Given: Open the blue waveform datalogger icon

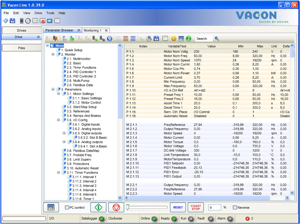Looking at the screenshot, I should pyautogui.click(x=49, y=21).
